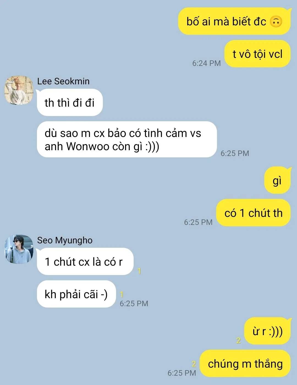Tap the 'kh phải cãi -)' bubble
The image size is (297, 385).
tap(76, 294)
